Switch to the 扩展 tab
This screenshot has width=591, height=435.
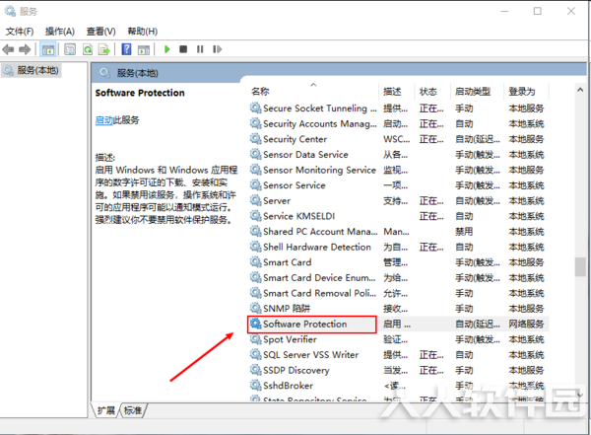[106, 410]
